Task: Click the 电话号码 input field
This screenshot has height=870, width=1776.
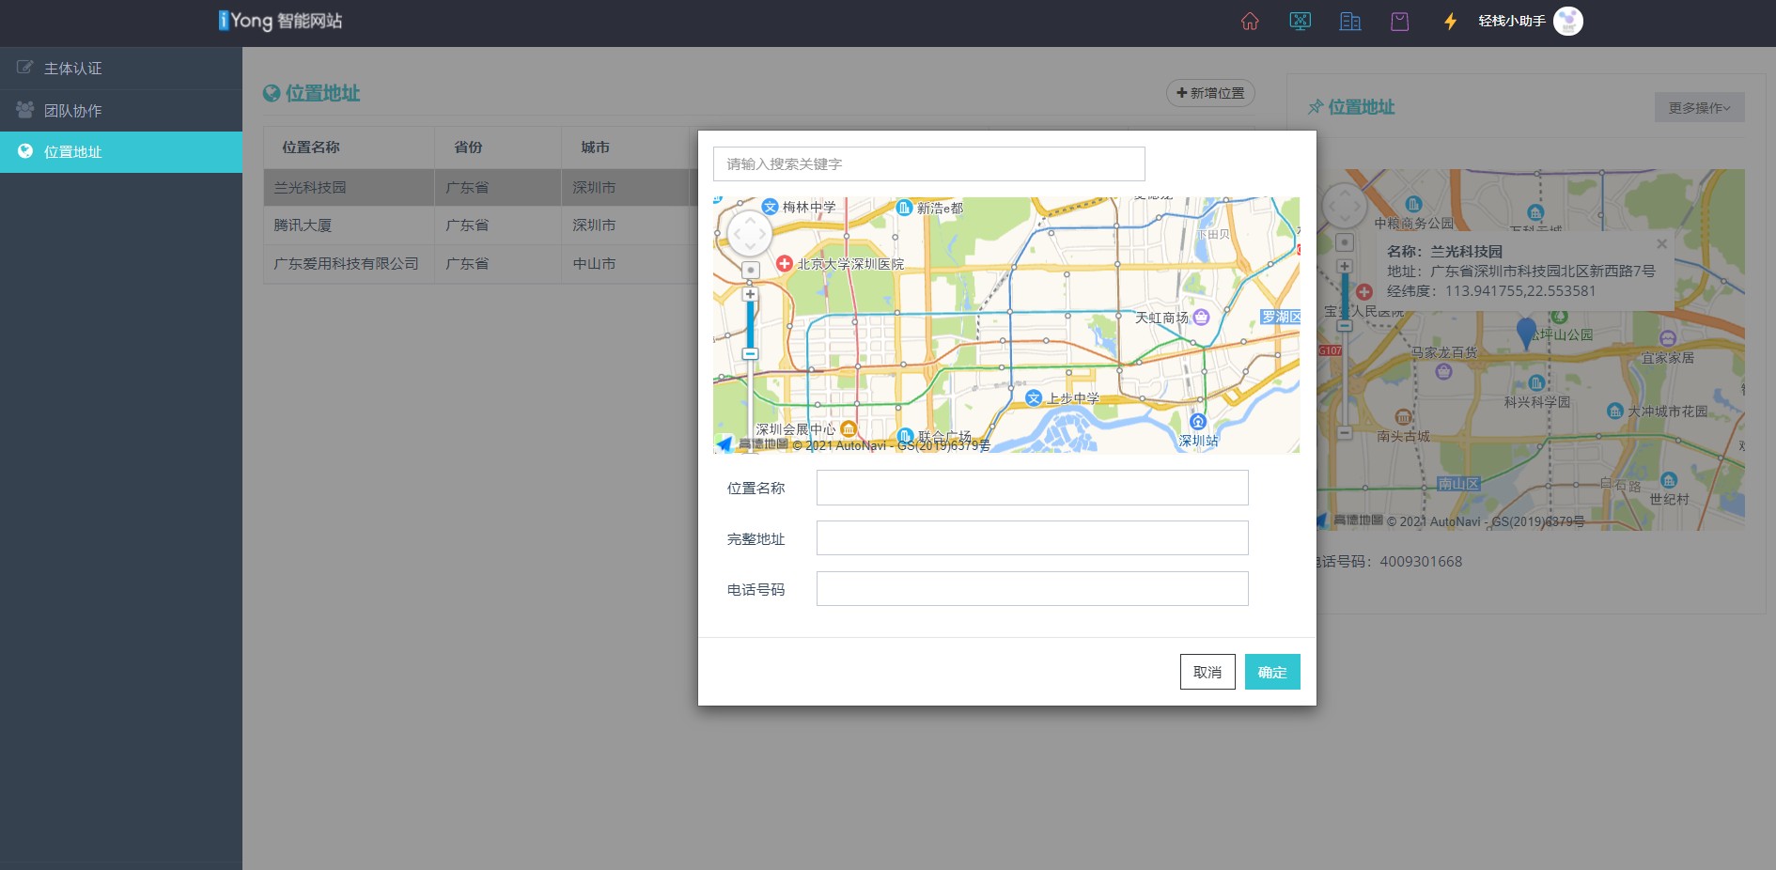Action: pyautogui.click(x=1032, y=589)
